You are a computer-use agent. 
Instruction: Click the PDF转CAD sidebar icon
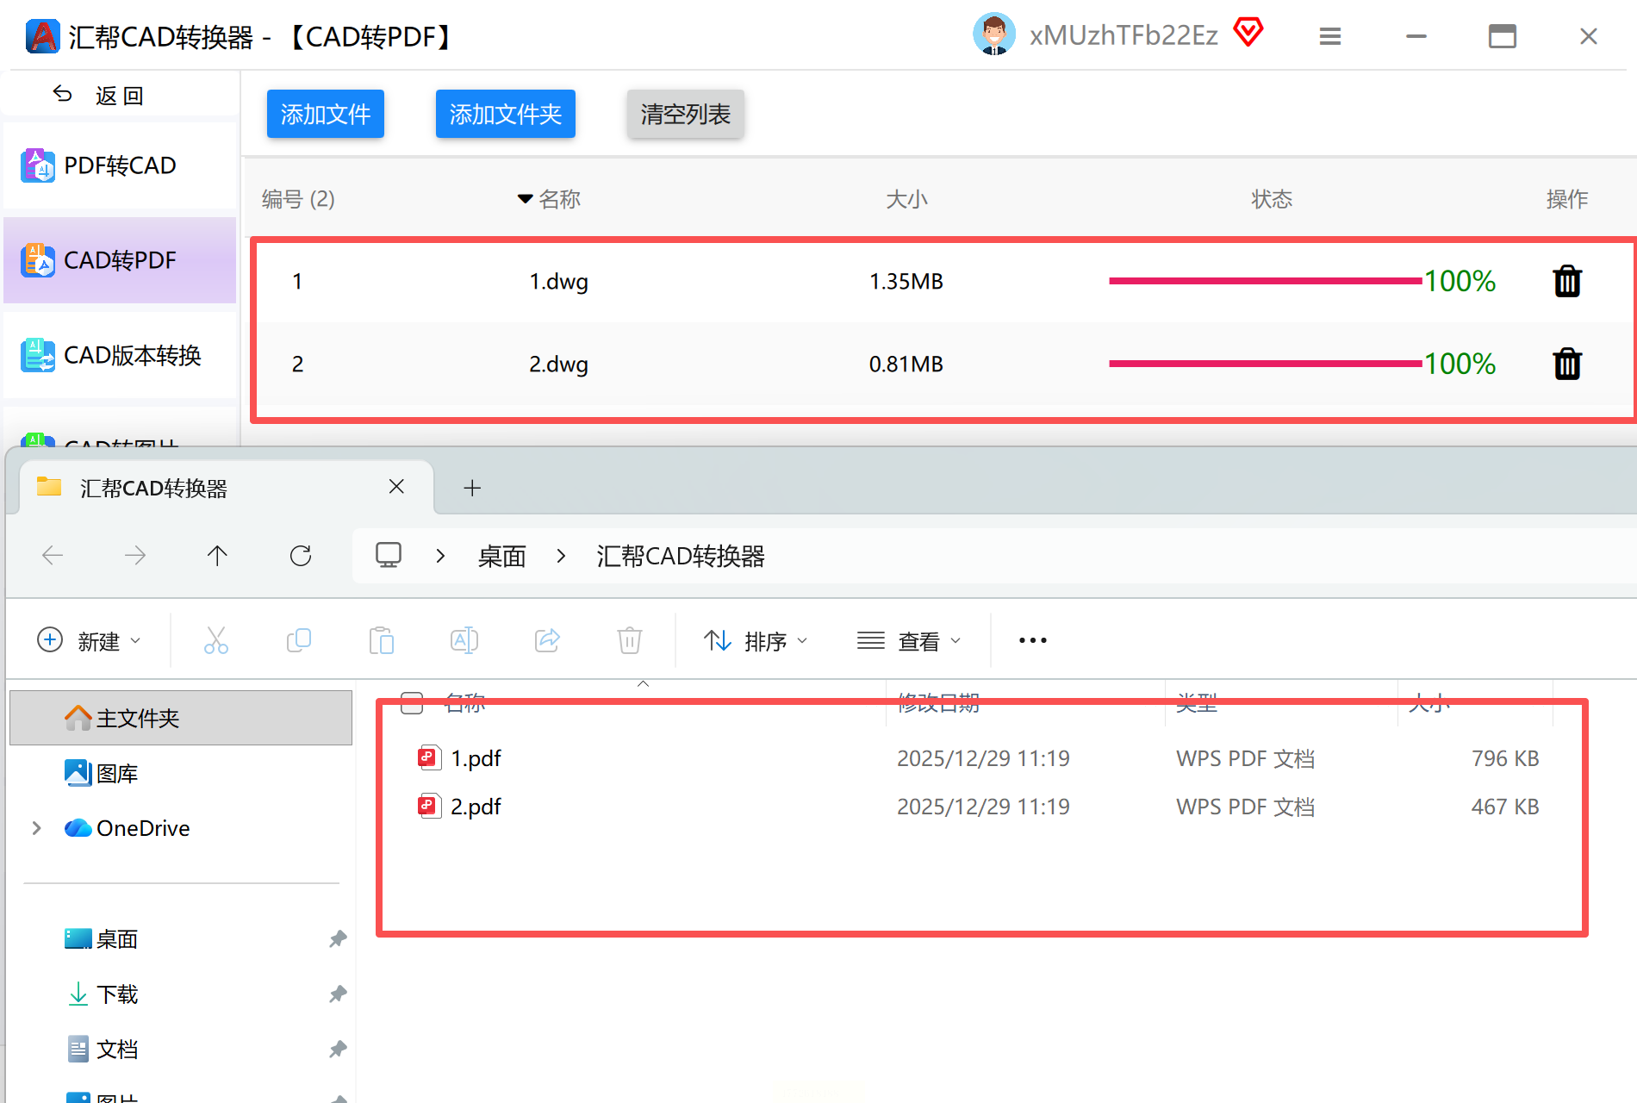38,165
